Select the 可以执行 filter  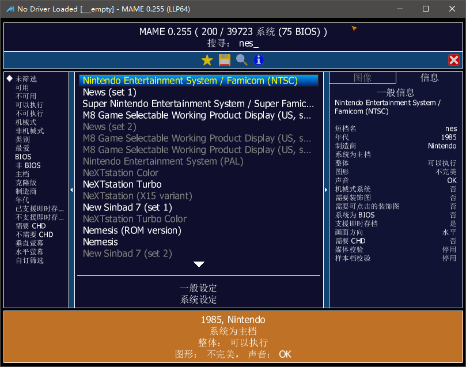pos(29,105)
